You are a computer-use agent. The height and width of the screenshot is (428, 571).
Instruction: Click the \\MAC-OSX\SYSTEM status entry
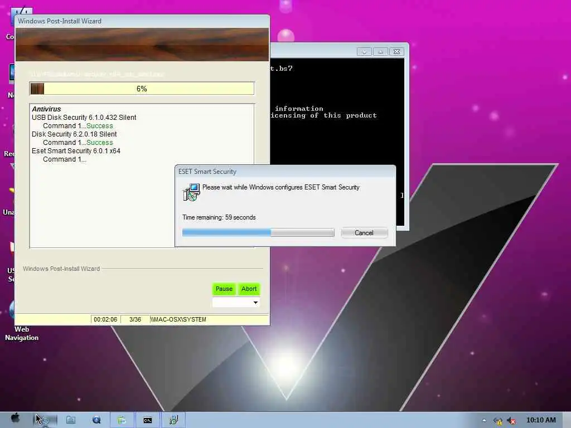click(179, 319)
